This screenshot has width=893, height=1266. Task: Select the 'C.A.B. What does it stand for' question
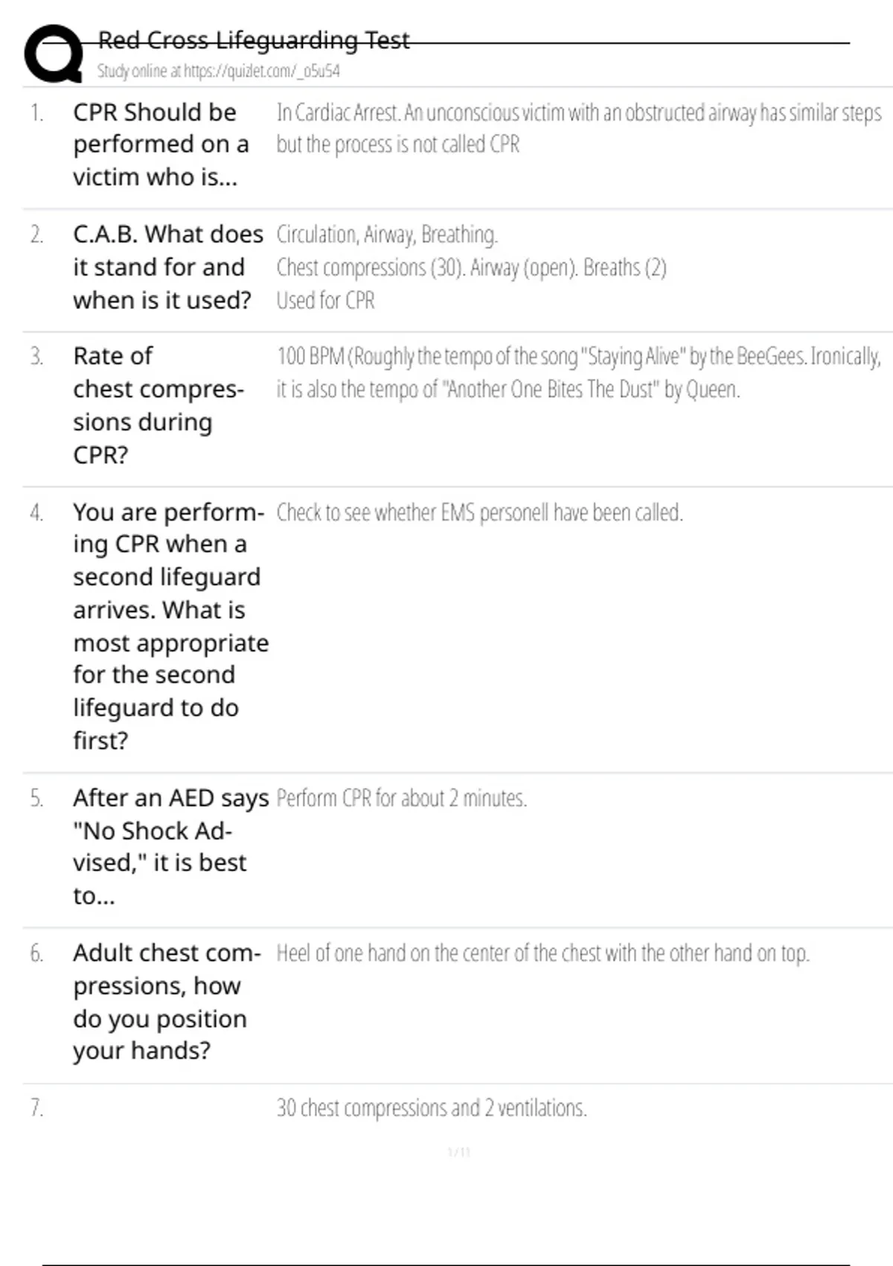click(167, 267)
